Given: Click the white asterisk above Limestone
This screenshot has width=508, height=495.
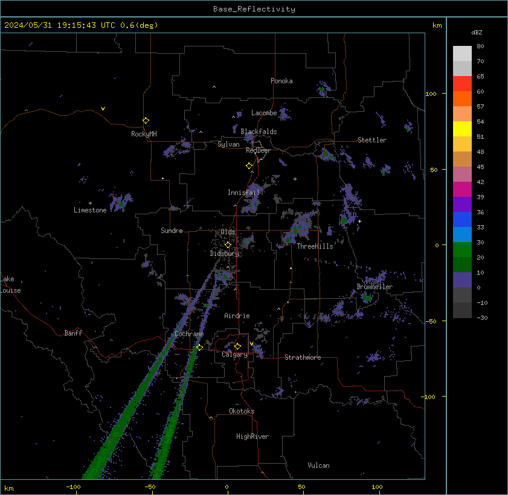Looking at the screenshot, I should tap(91, 203).
